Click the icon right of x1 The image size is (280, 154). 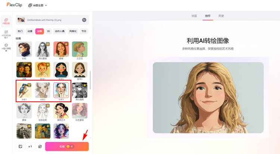point(40,147)
